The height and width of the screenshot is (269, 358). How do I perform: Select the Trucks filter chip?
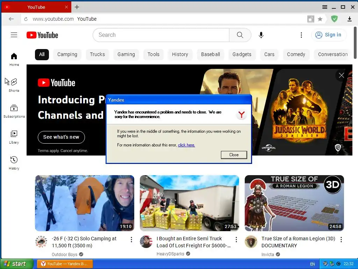coord(97,54)
